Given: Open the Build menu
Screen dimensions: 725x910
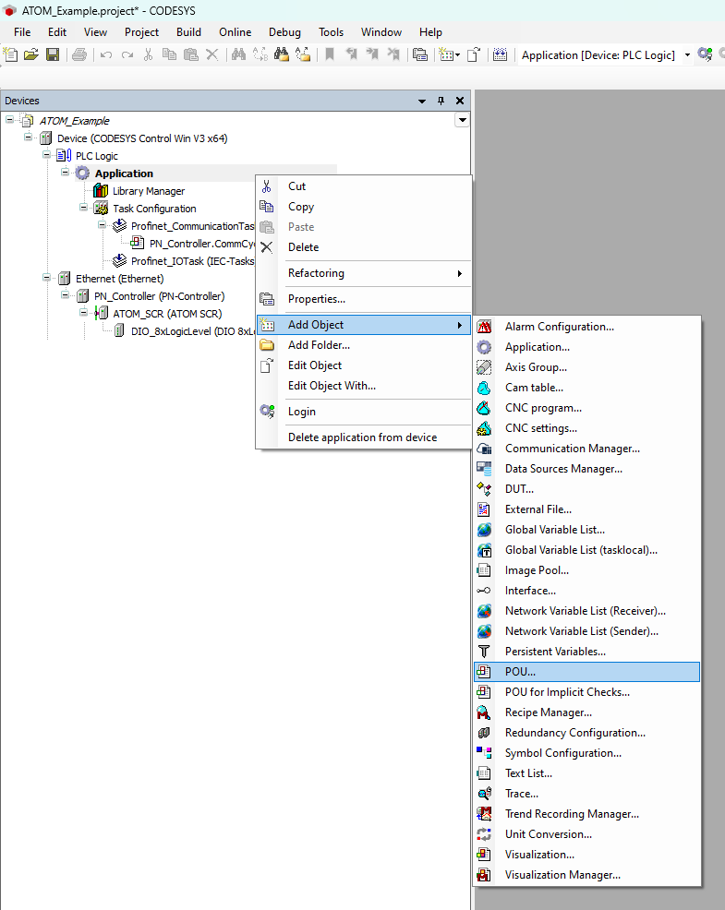Looking at the screenshot, I should 188,32.
